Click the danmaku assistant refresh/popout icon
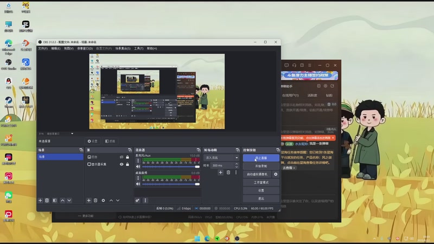Viewport: 434px width, 244px height. point(332,86)
